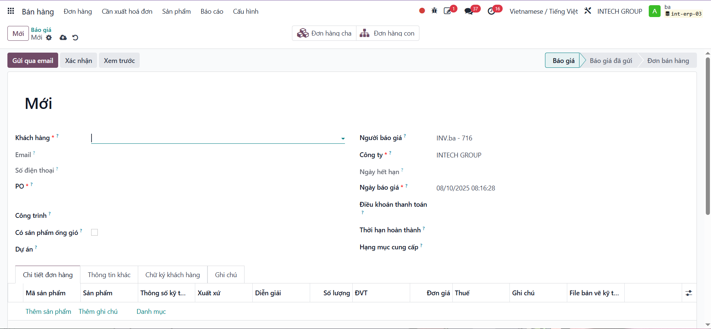Click the Xem trước button
The width and height of the screenshot is (711, 329).
tap(119, 60)
